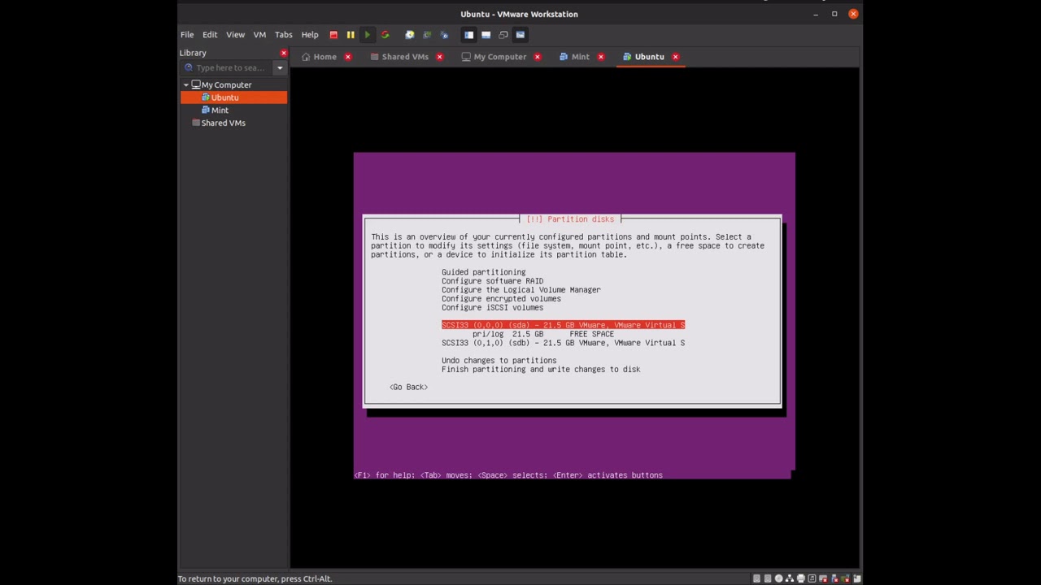Click the leftmost hard disk status icon

[x=756, y=578]
